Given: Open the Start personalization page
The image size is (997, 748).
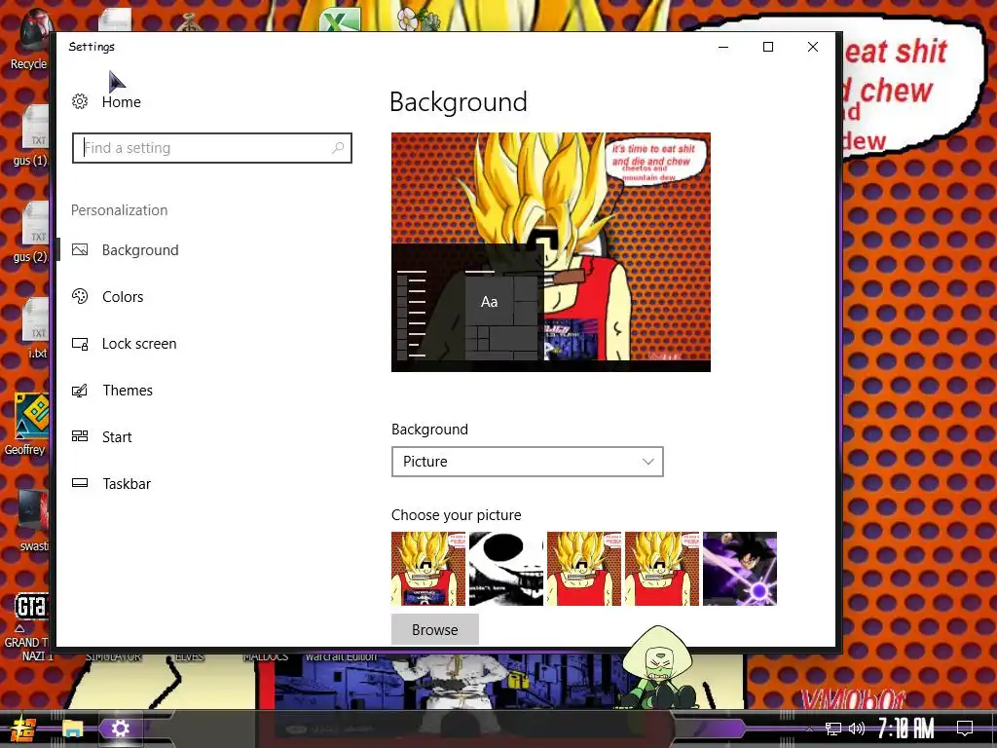Looking at the screenshot, I should click(117, 437).
